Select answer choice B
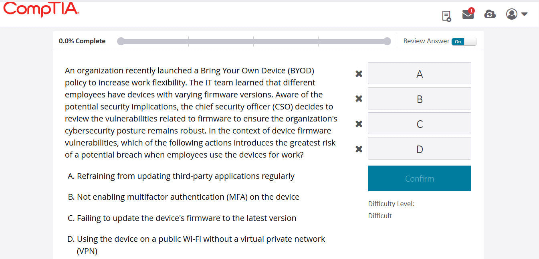The height and width of the screenshot is (259, 539). coord(419,99)
